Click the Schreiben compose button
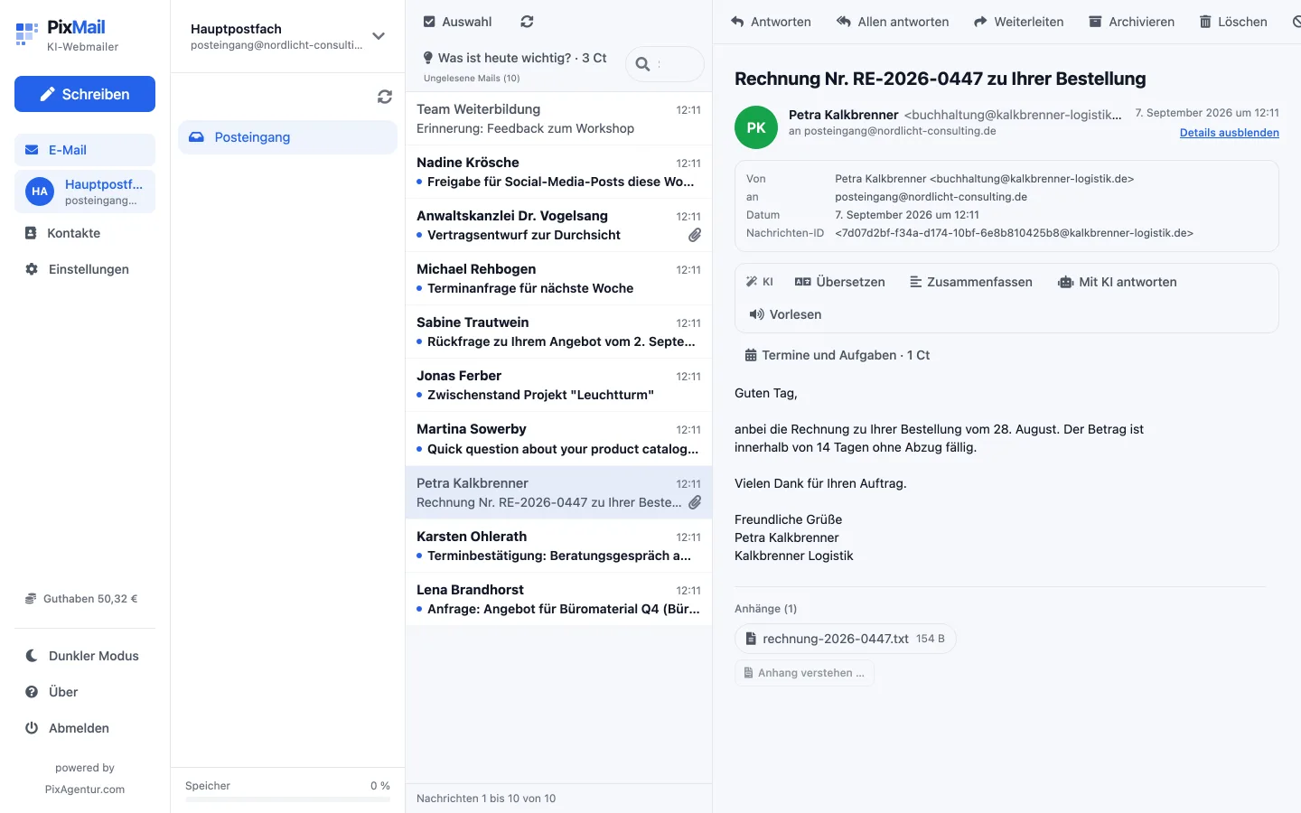The image size is (1301, 813). tap(85, 94)
